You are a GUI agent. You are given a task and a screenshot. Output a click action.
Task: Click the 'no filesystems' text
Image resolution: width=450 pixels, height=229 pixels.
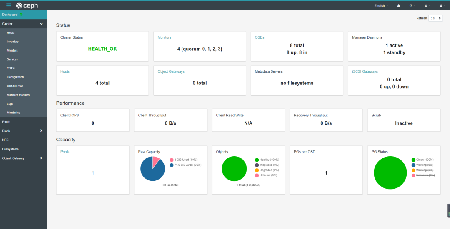[297, 83]
